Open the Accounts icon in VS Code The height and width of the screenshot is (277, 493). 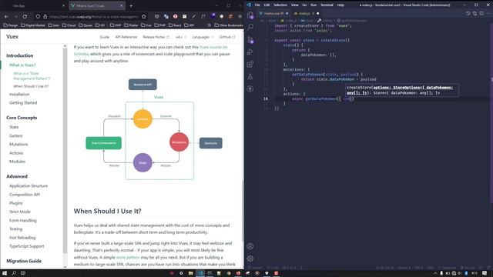tap(250, 246)
